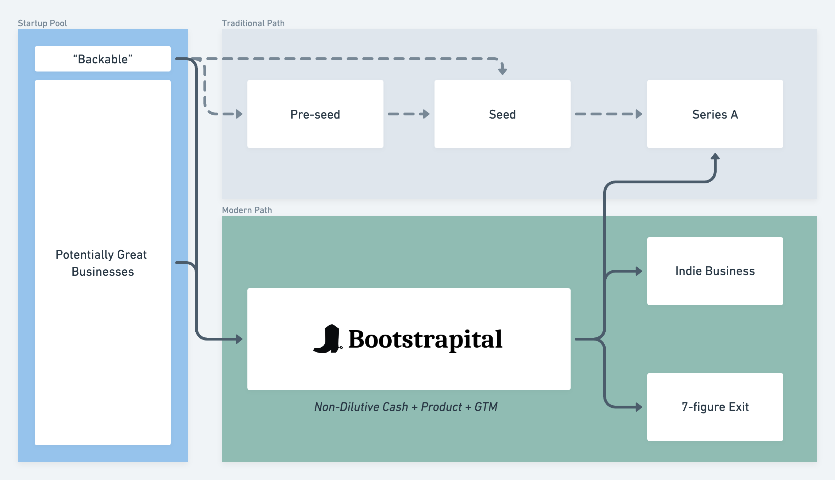This screenshot has width=835, height=480.
Task: Select the Indie Business box
Action: point(715,271)
